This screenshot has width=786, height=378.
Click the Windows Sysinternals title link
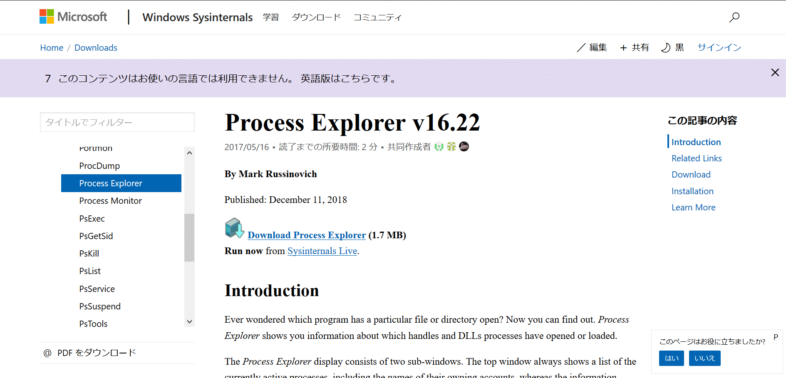[x=198, y=17]
